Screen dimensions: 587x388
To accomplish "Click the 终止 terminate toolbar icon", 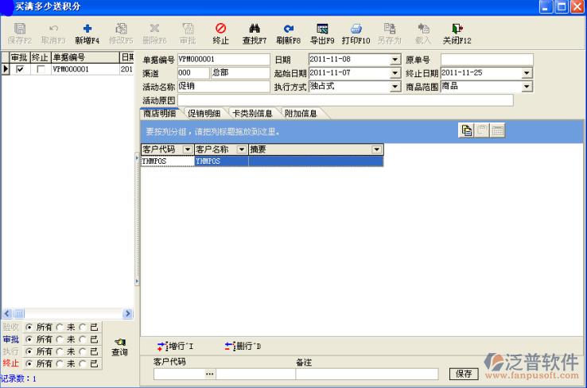I will point(220,29).
